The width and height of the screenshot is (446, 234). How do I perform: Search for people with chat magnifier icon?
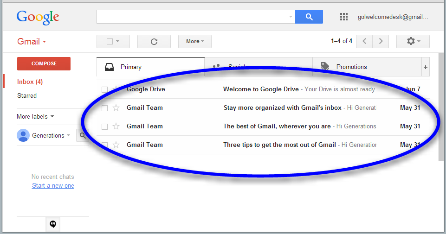(x=83, y=135)
